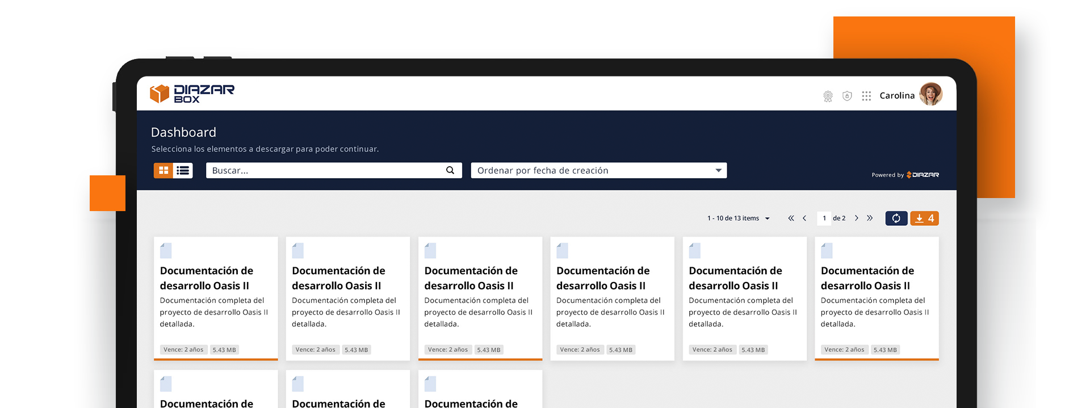1090x408 pixels.
Task: Open the shield lock security icon
Action: (847, 96)
